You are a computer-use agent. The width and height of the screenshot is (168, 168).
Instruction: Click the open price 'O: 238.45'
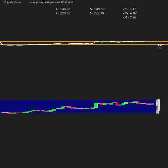tap(63, 9)
